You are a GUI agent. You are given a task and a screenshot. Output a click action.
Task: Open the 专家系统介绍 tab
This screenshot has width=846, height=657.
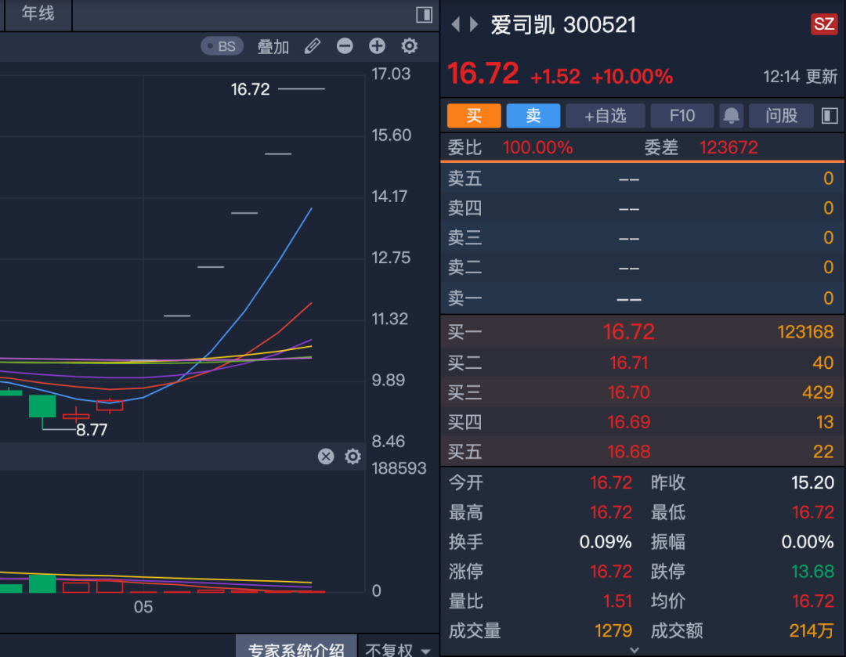coord(296,649)
